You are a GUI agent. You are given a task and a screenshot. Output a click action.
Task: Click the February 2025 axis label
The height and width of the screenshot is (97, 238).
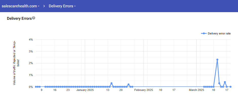click(x=144, y=90)
